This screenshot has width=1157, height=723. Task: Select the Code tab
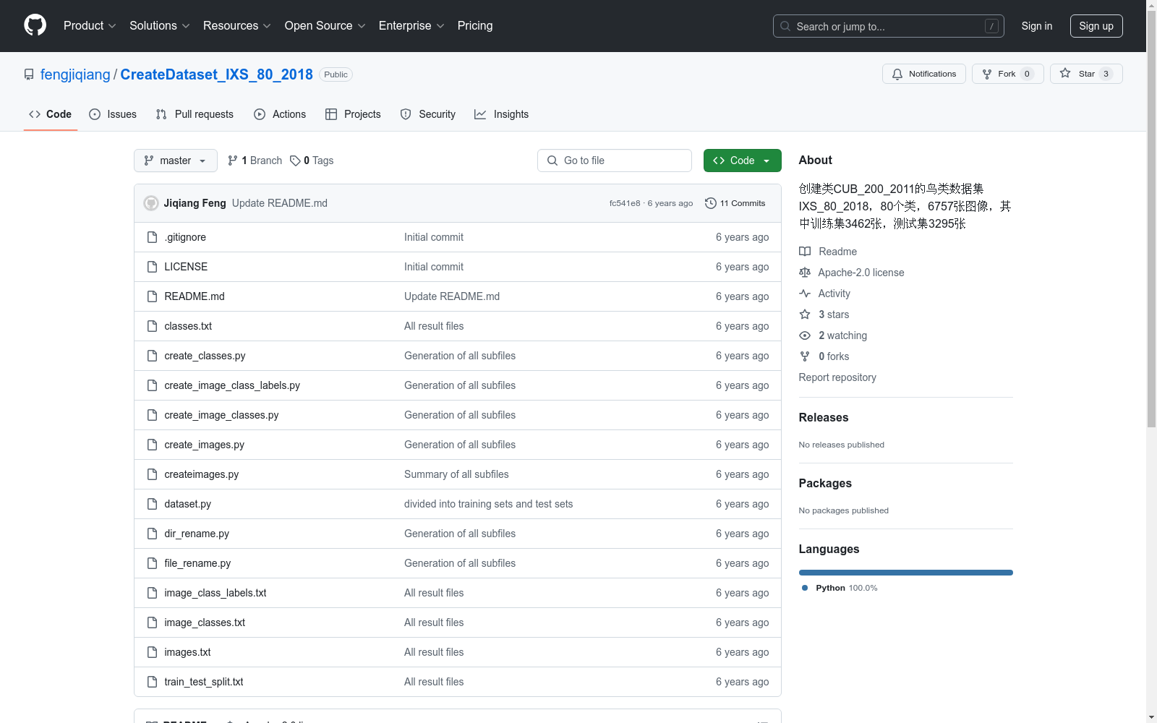point(51,114)
